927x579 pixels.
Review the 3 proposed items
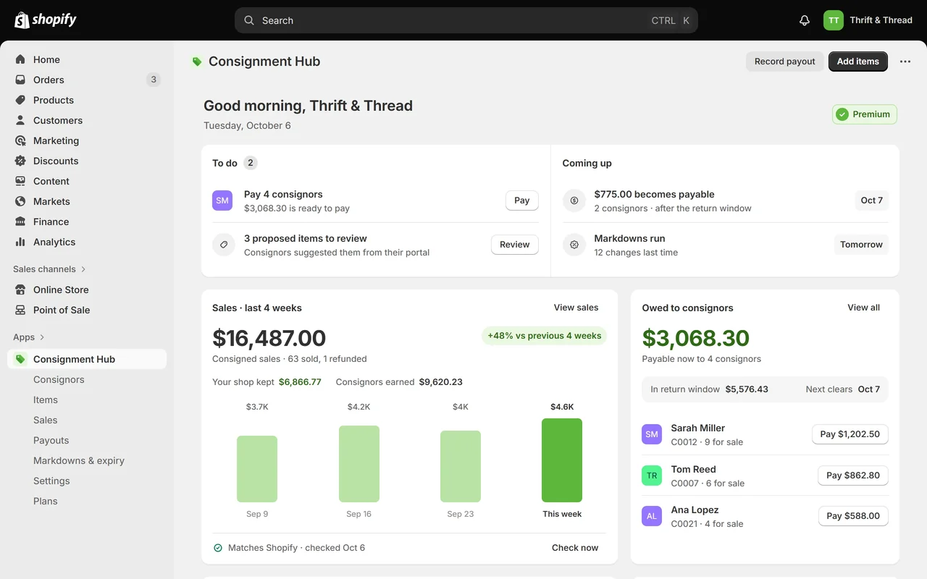point(515,245)
